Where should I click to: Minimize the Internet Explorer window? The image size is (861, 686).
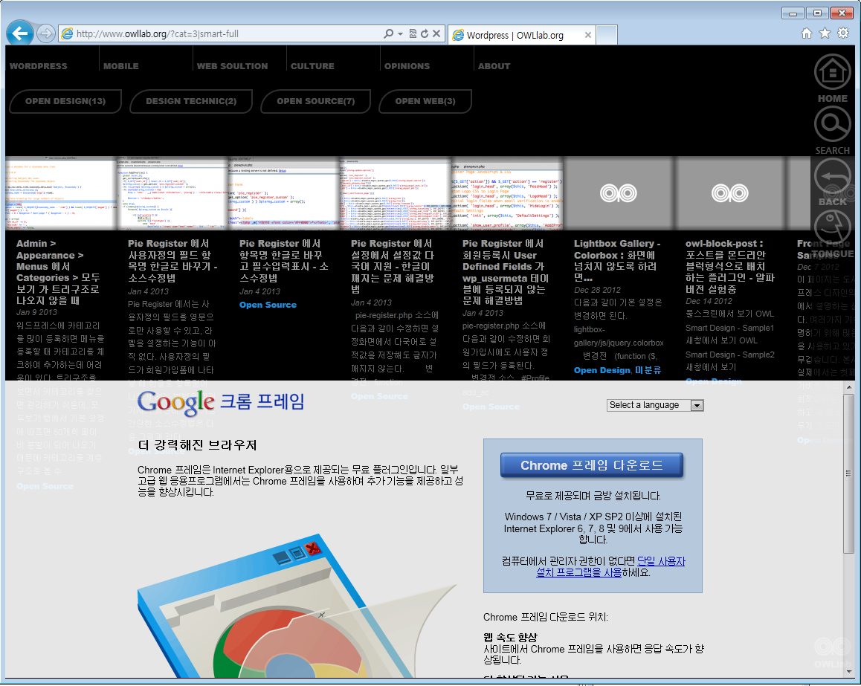pos(793,13)
